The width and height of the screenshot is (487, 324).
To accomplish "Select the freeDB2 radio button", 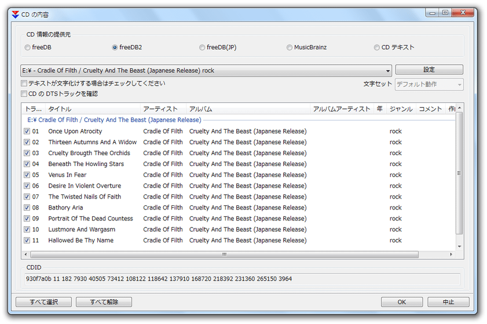I will click(x=115, y=47).
